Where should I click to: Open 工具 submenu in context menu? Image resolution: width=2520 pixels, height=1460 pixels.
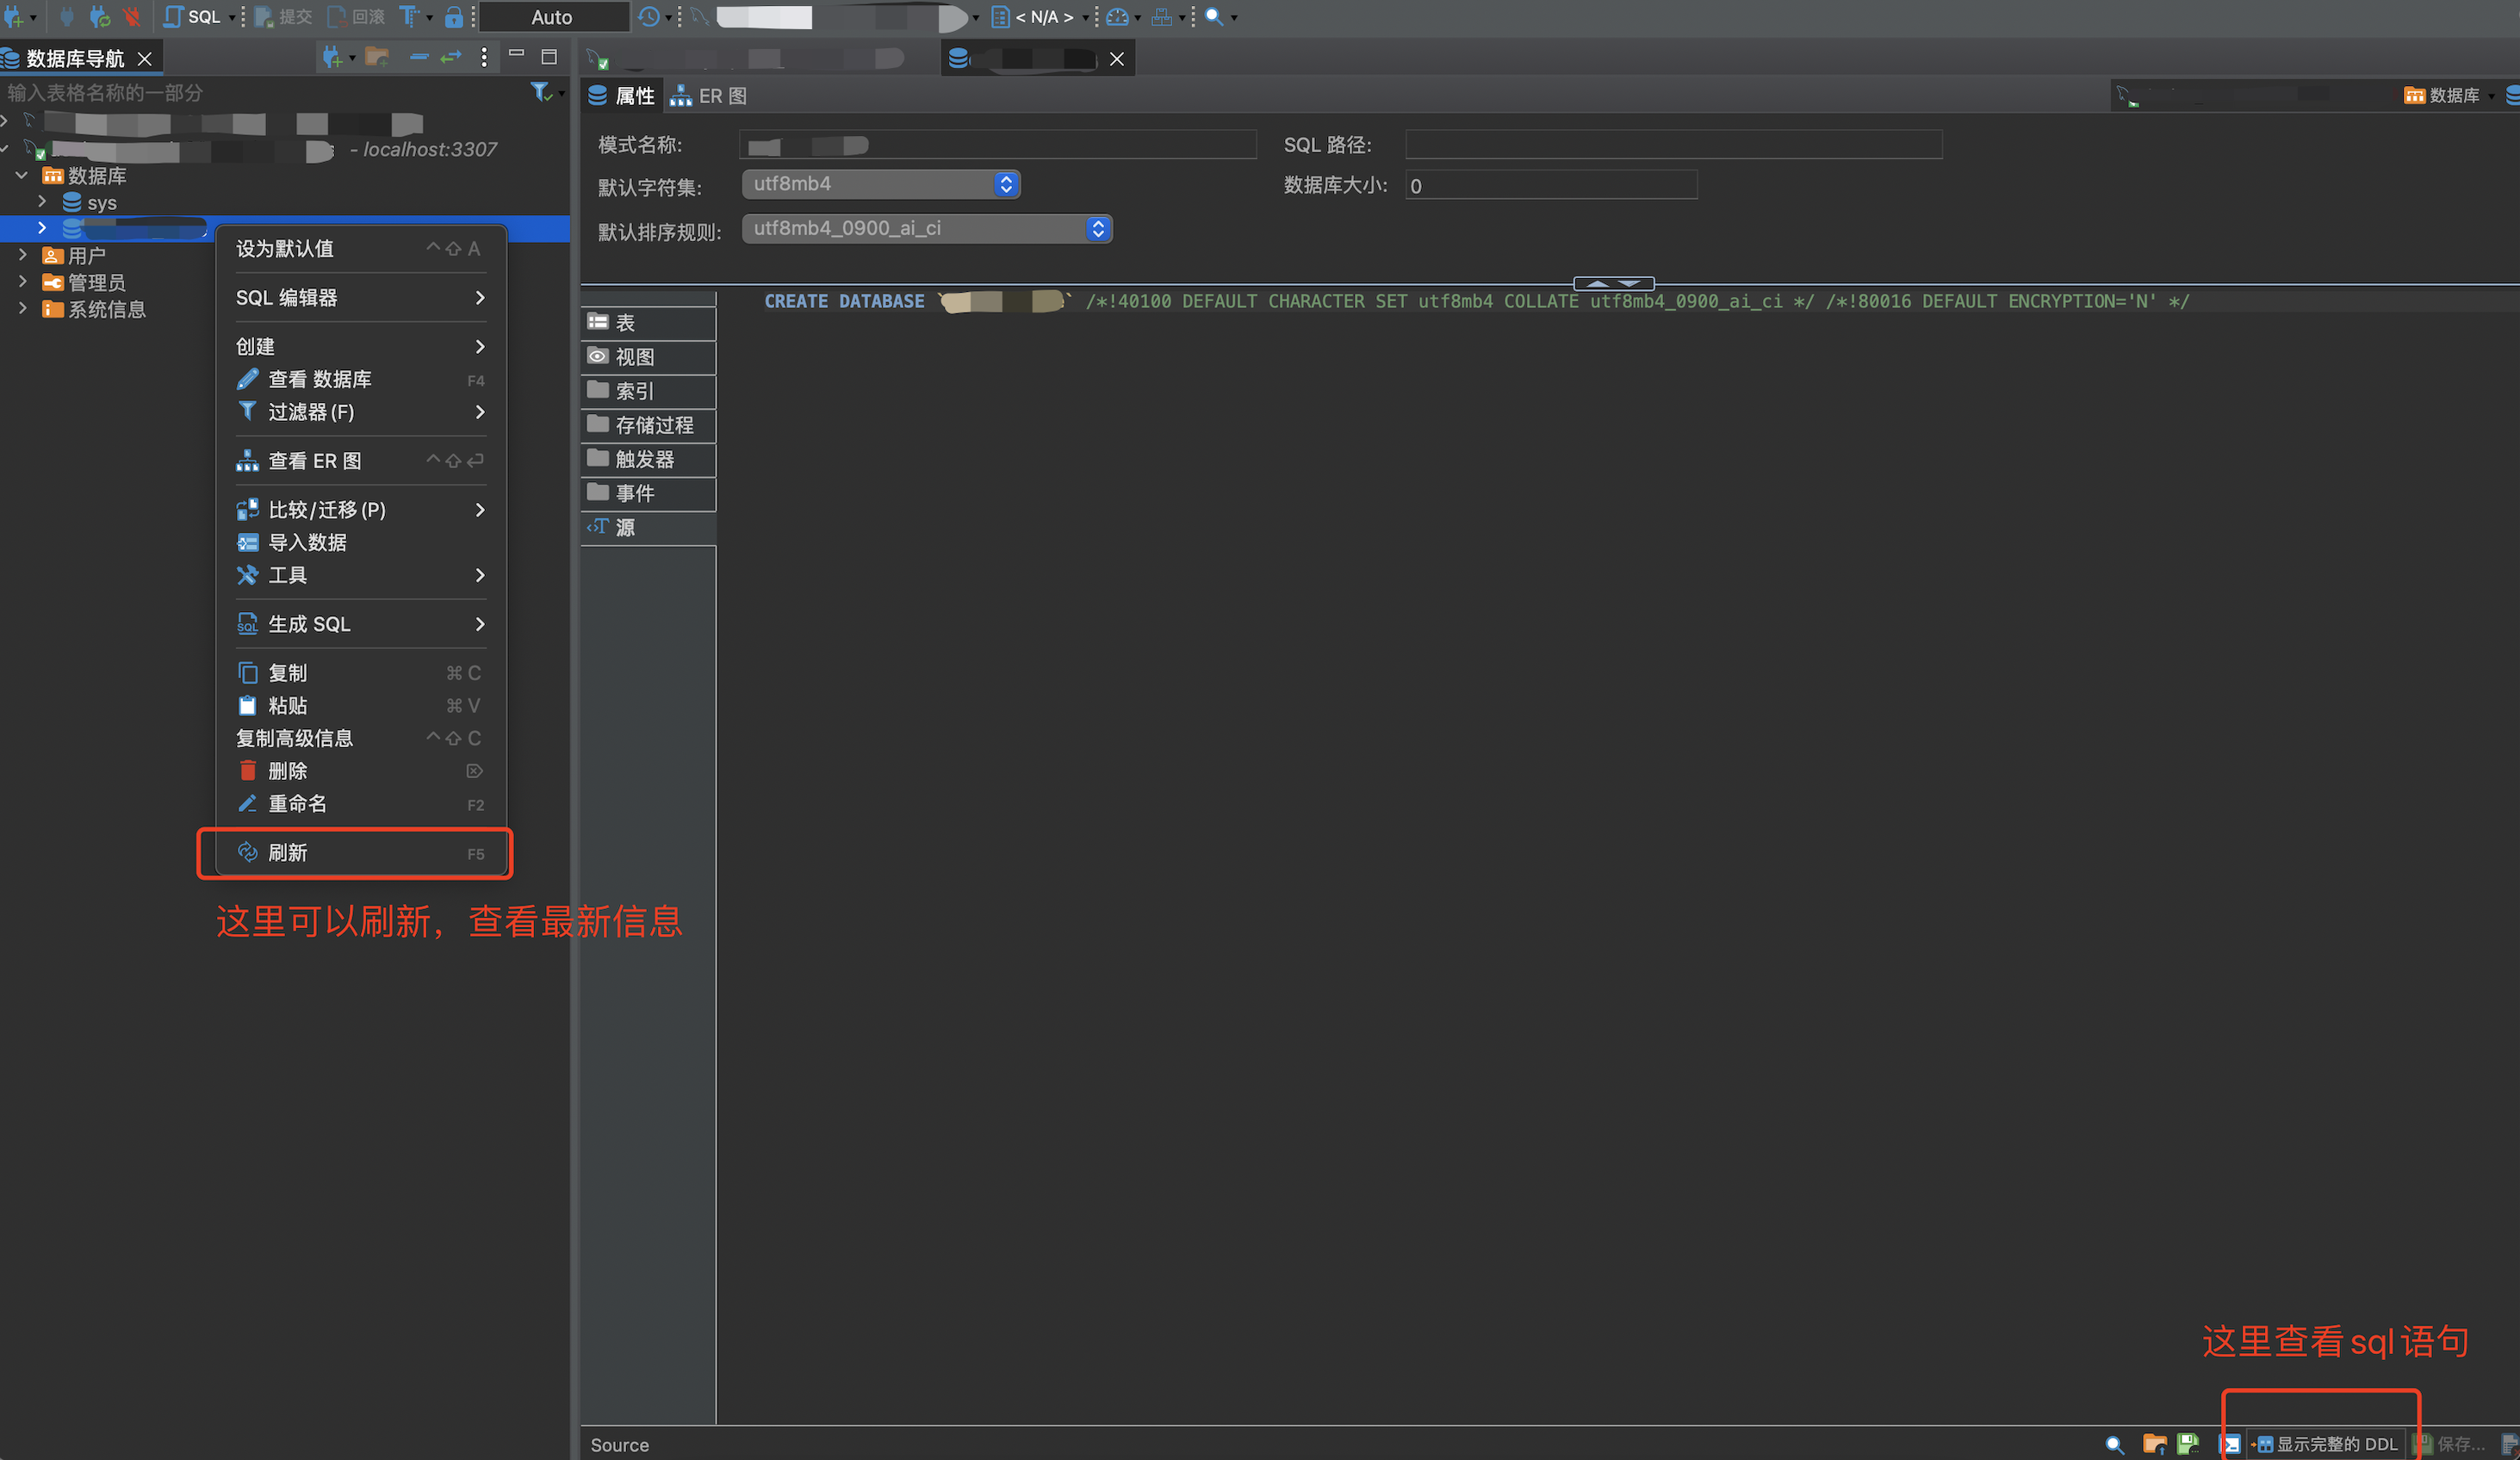(361, 574)
